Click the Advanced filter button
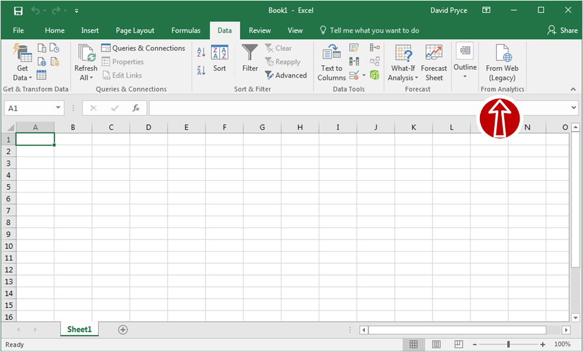This screenshot has width=583, height=352. point(286,75)
